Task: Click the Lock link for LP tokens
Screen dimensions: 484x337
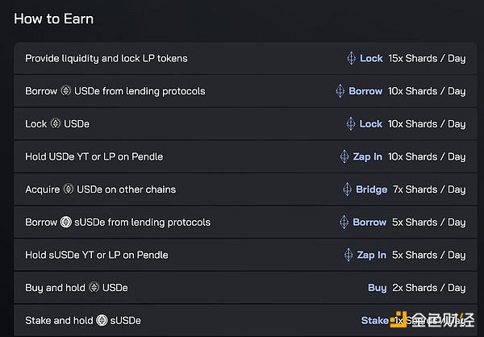Action: [x=371, y=58]
